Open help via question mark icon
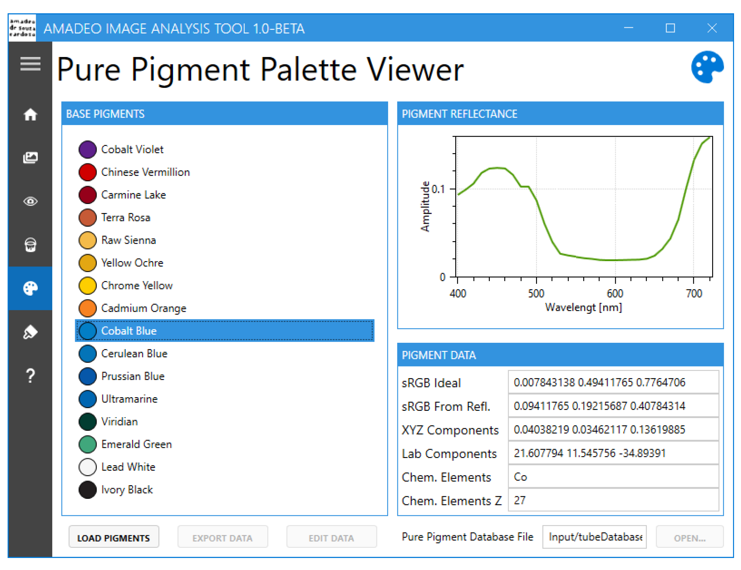The height and width of the screenshot is (570, 741). (x=30, y=375)
